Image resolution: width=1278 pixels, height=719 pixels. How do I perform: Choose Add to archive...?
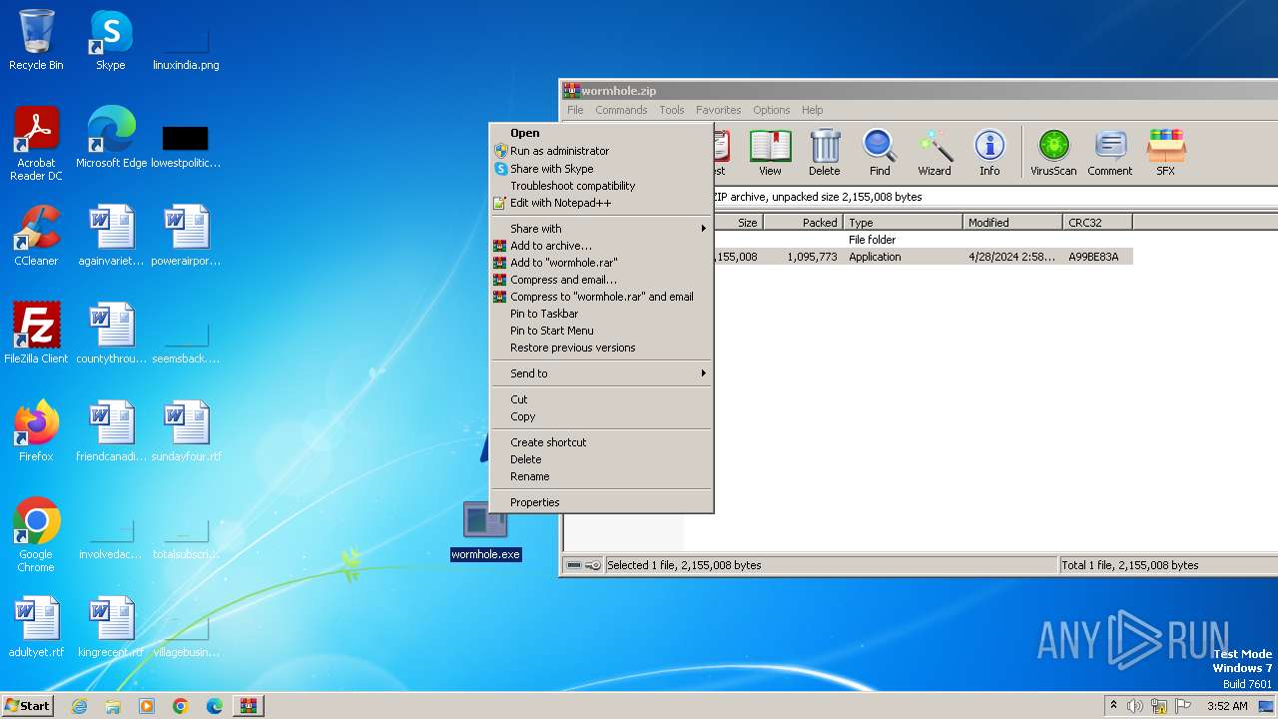pyautogui.click(x=601, y=246)
